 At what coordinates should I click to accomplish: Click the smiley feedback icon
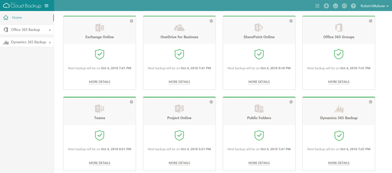tap(335, 6)
